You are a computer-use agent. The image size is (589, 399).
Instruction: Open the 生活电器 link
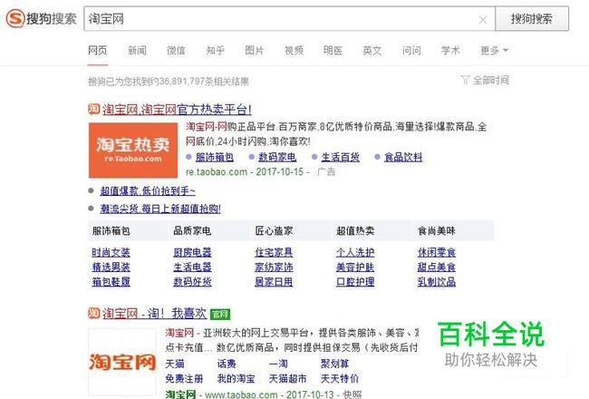tap(192, 267)
